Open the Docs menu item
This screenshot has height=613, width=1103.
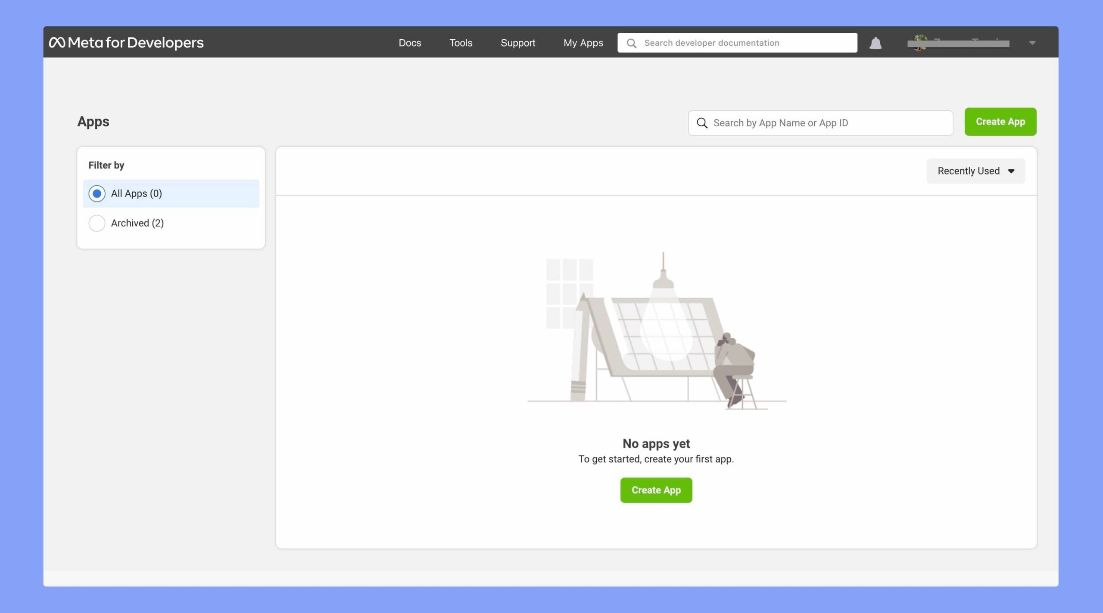coord(409,42)
